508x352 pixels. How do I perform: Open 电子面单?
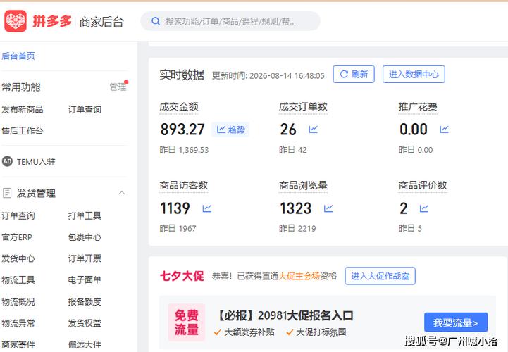coord(85,279)
